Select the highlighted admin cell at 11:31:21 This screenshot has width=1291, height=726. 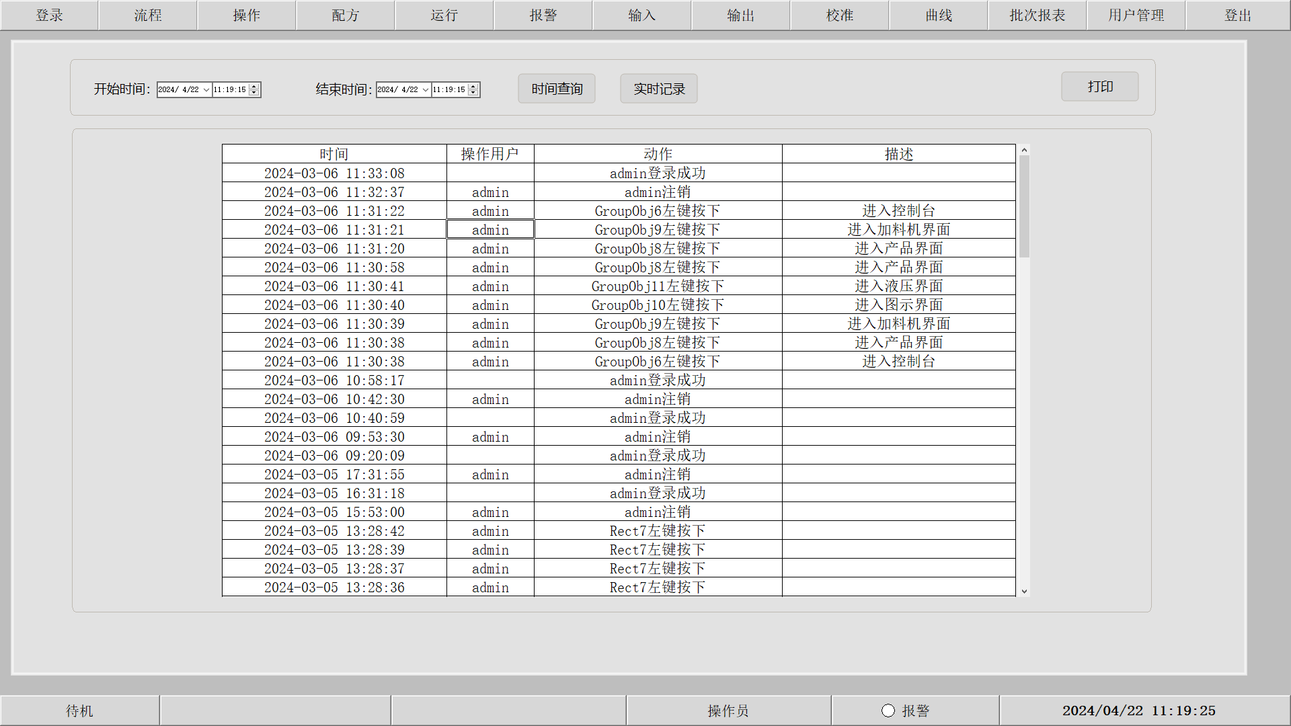[490, 230]
